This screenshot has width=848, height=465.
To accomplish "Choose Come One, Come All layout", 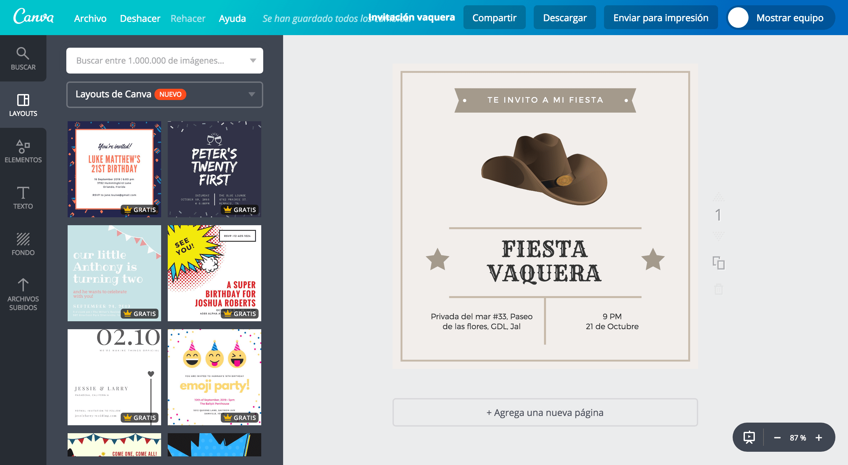I will coord(114,445).
